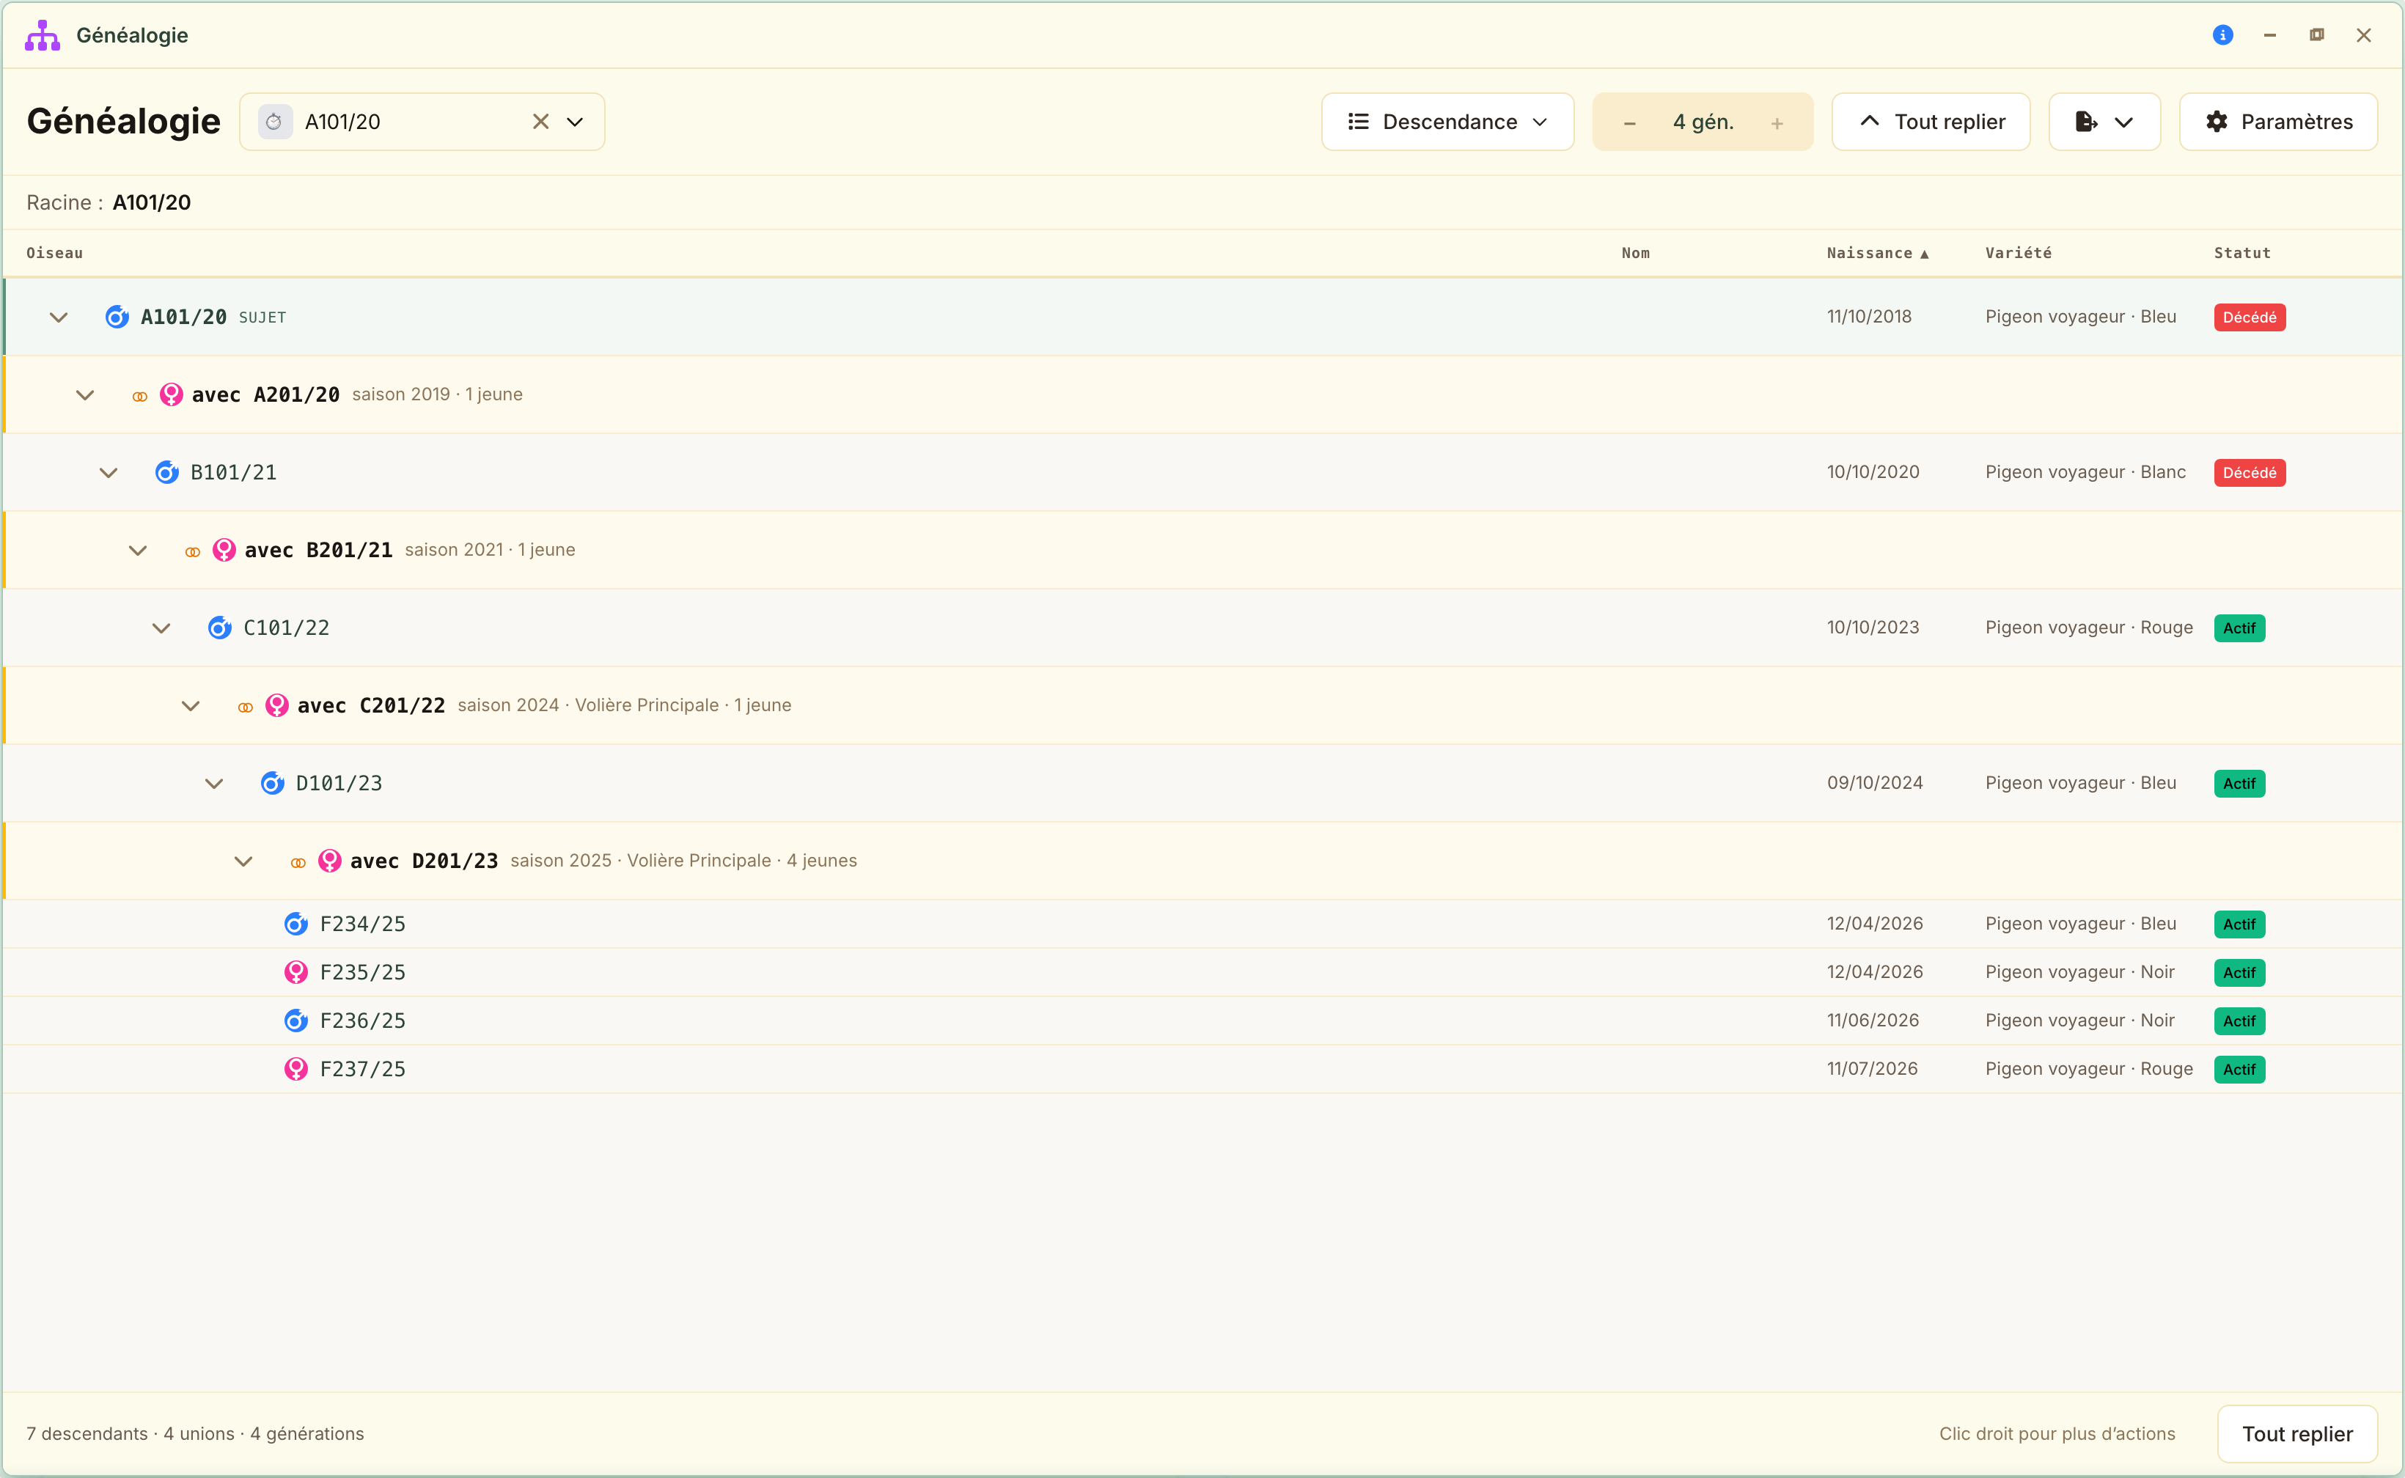The height and width of the screenshot is (1478, 2405).
Task: Collapse the A101/20 SUJET row
Action: point(59,317)
